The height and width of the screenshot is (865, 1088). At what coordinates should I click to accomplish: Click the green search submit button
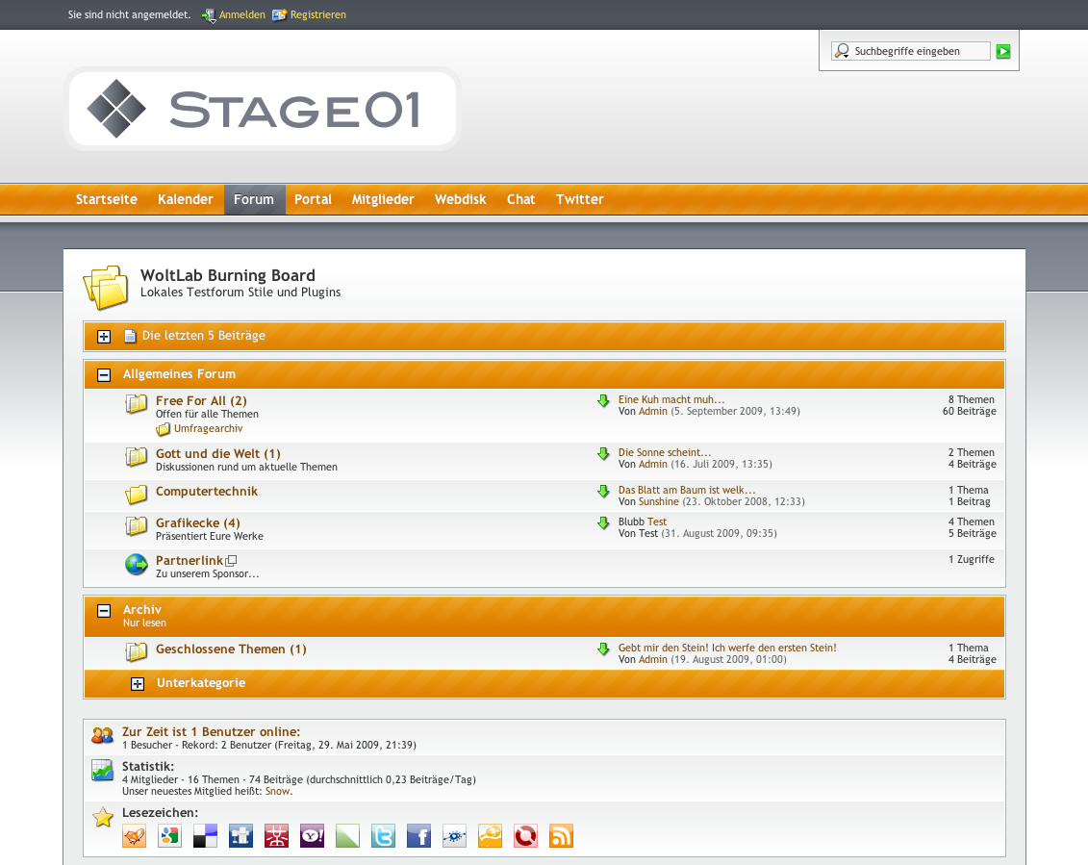(x=1003, y=51)
